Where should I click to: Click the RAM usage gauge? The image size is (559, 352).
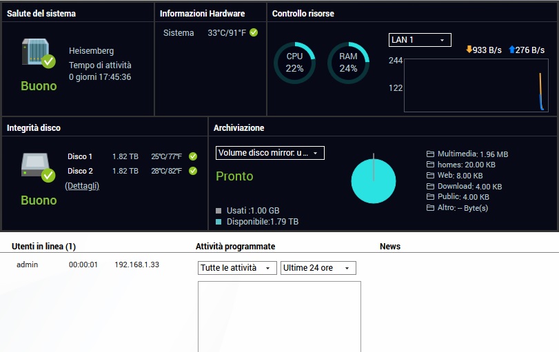tap(348, 63)
